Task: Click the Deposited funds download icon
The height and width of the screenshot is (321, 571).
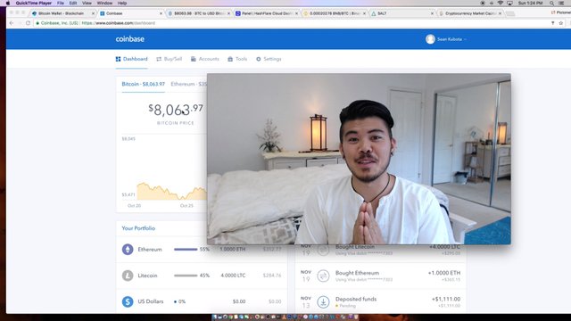Action: point(323,301)
